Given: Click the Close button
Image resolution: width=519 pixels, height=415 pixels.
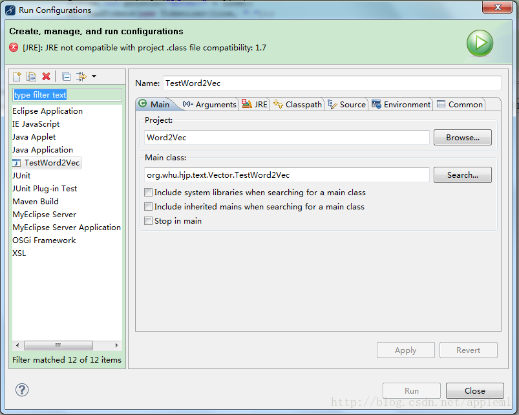Looking at the screenshot, I should 475,391.
